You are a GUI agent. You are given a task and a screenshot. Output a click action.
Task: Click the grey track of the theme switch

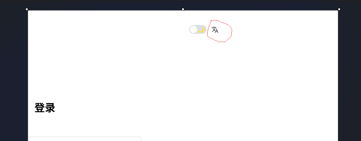198,29
